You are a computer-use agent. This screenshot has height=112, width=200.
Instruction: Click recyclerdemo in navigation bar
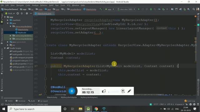coord(74,9)
